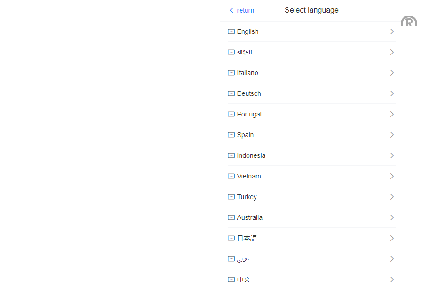Choose Deutsch from the language list
427x287 pixels.
pos(249,93)
